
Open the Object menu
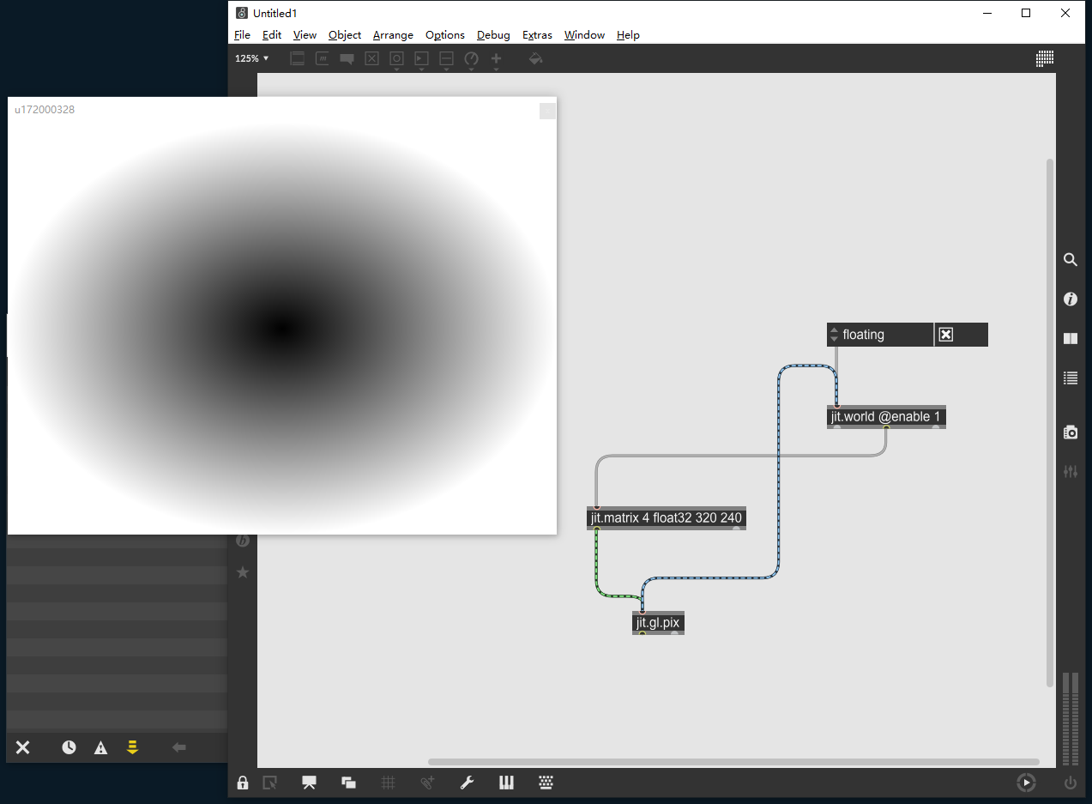(x=345, y=35)
